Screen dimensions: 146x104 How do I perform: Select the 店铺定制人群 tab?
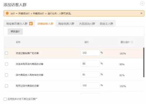[45, 24]
